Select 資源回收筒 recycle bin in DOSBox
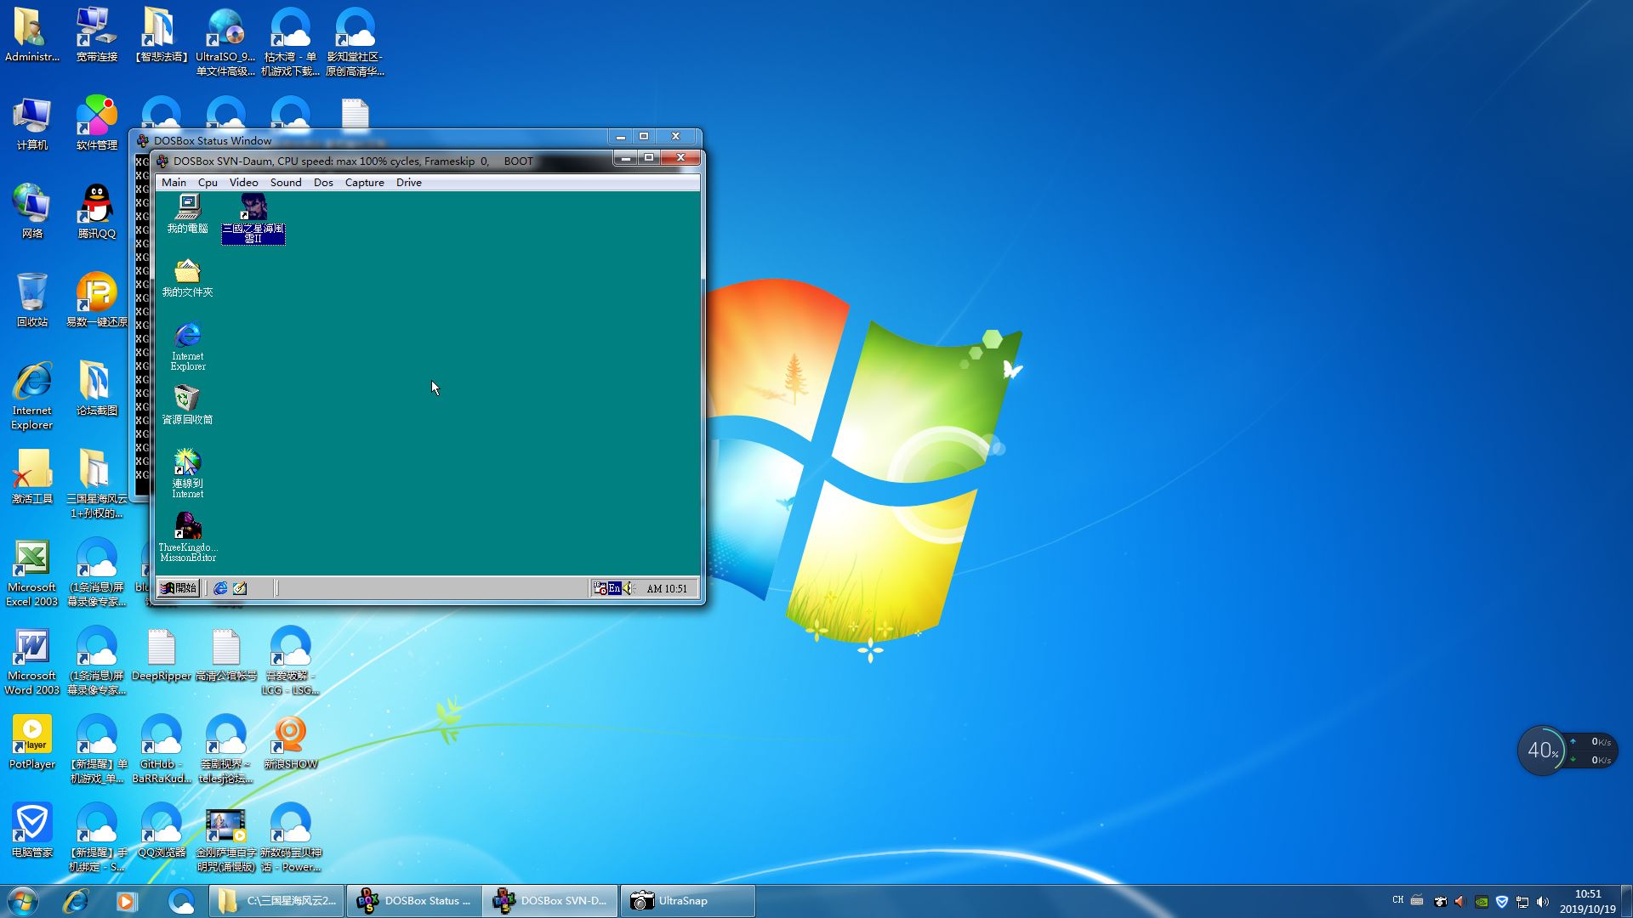 187,405
